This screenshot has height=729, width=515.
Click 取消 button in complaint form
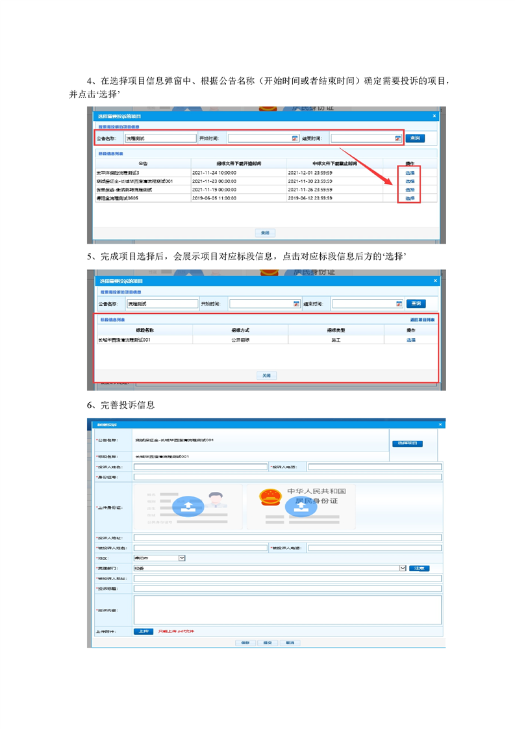point(290,643)
